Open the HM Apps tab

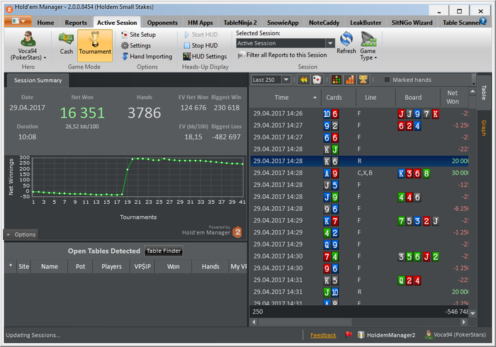coord(201,23)
